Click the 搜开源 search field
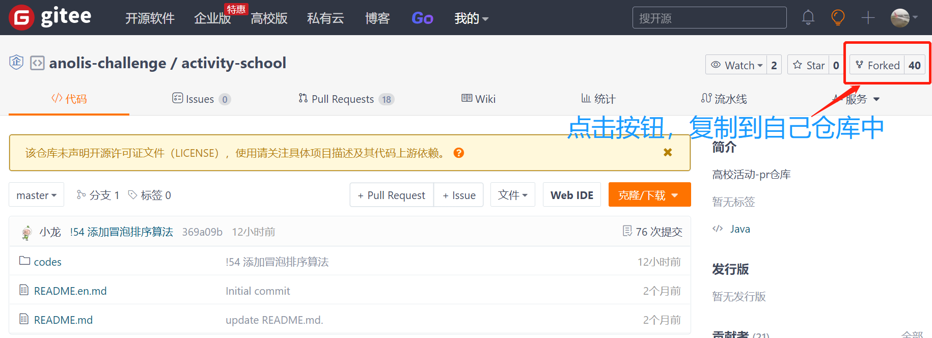This screenshot has width=932, height=338. tap(709, 18)
